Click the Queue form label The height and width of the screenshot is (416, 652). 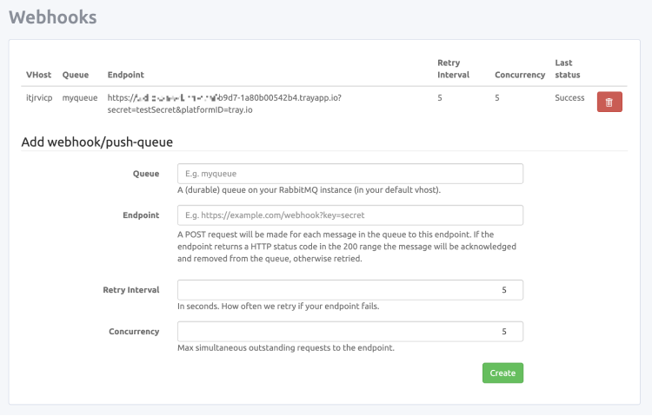pyautogui.click(x=146, y=174)
